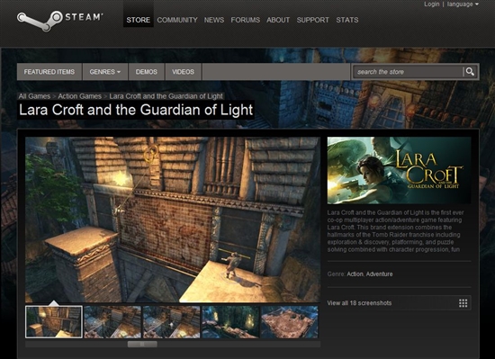Click the search magnifier icon
The width and height of the screenshot is (495, 359).
pos(470,72)
